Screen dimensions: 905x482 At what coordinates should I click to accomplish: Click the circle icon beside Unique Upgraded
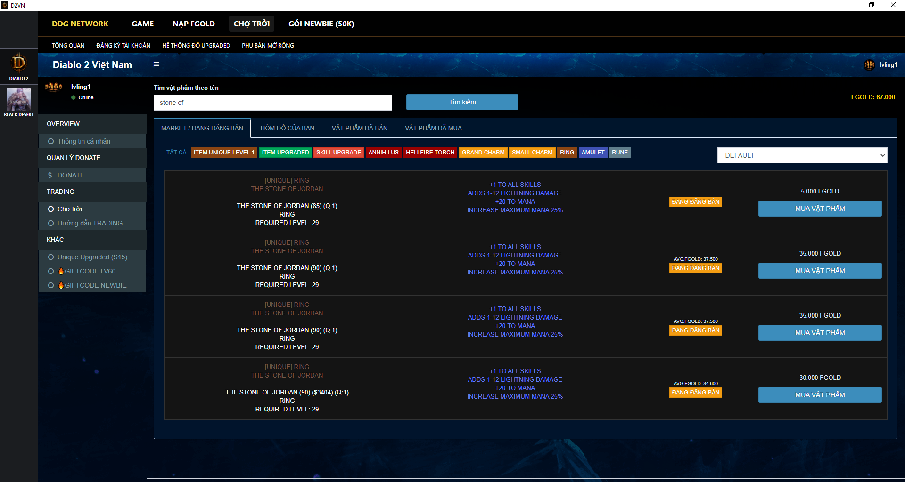coord(51,257)
